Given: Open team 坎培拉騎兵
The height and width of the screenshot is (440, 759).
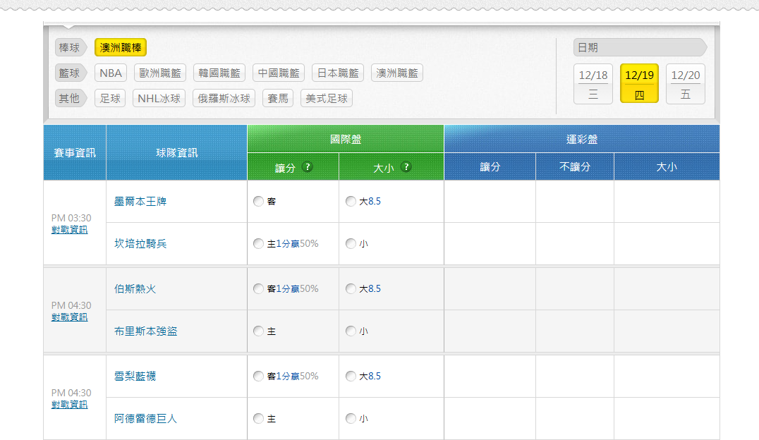Looking at the screenshot, I should pos(140,243).
